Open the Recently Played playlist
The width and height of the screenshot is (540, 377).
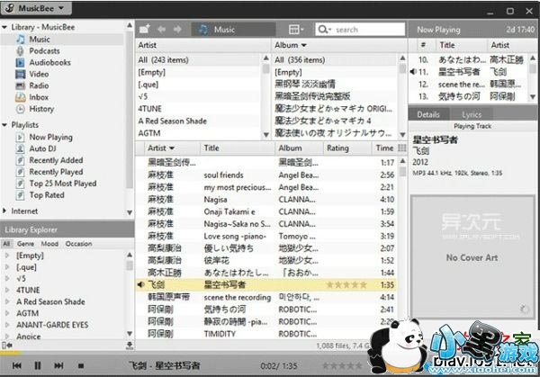(x=56, y=172)
